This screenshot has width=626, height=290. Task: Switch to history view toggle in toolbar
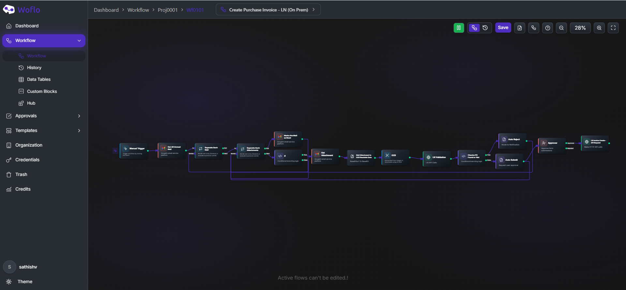pos(485,28)
